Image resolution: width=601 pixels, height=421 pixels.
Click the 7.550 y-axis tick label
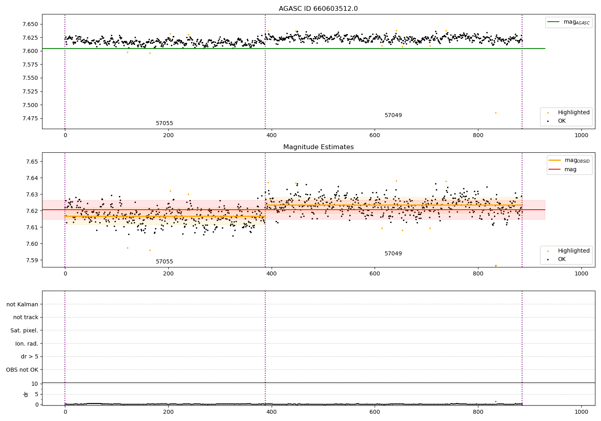(x=30, y=78)
